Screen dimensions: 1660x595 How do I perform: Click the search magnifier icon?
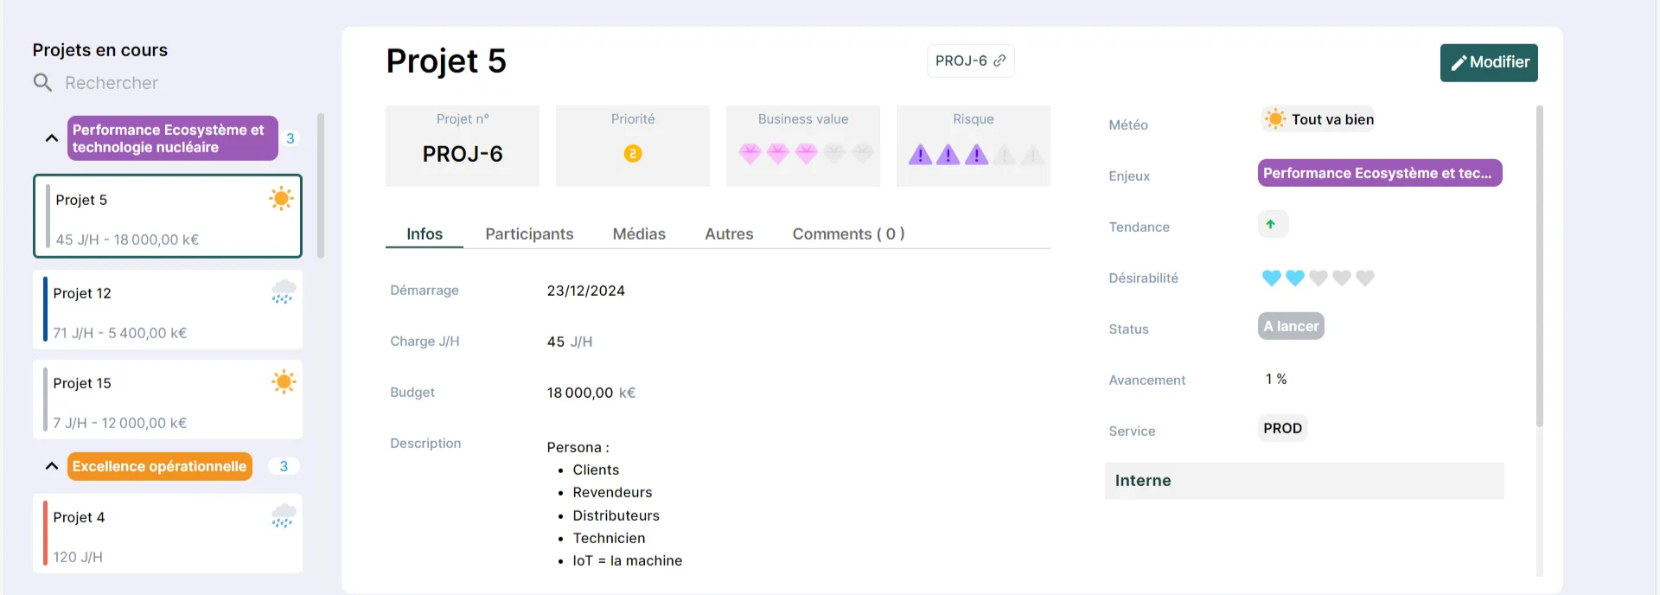point(42,83)
